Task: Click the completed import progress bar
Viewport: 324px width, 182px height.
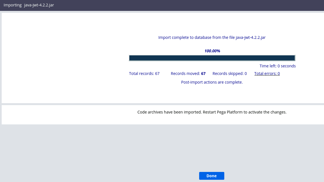Action: pos(212,58)
